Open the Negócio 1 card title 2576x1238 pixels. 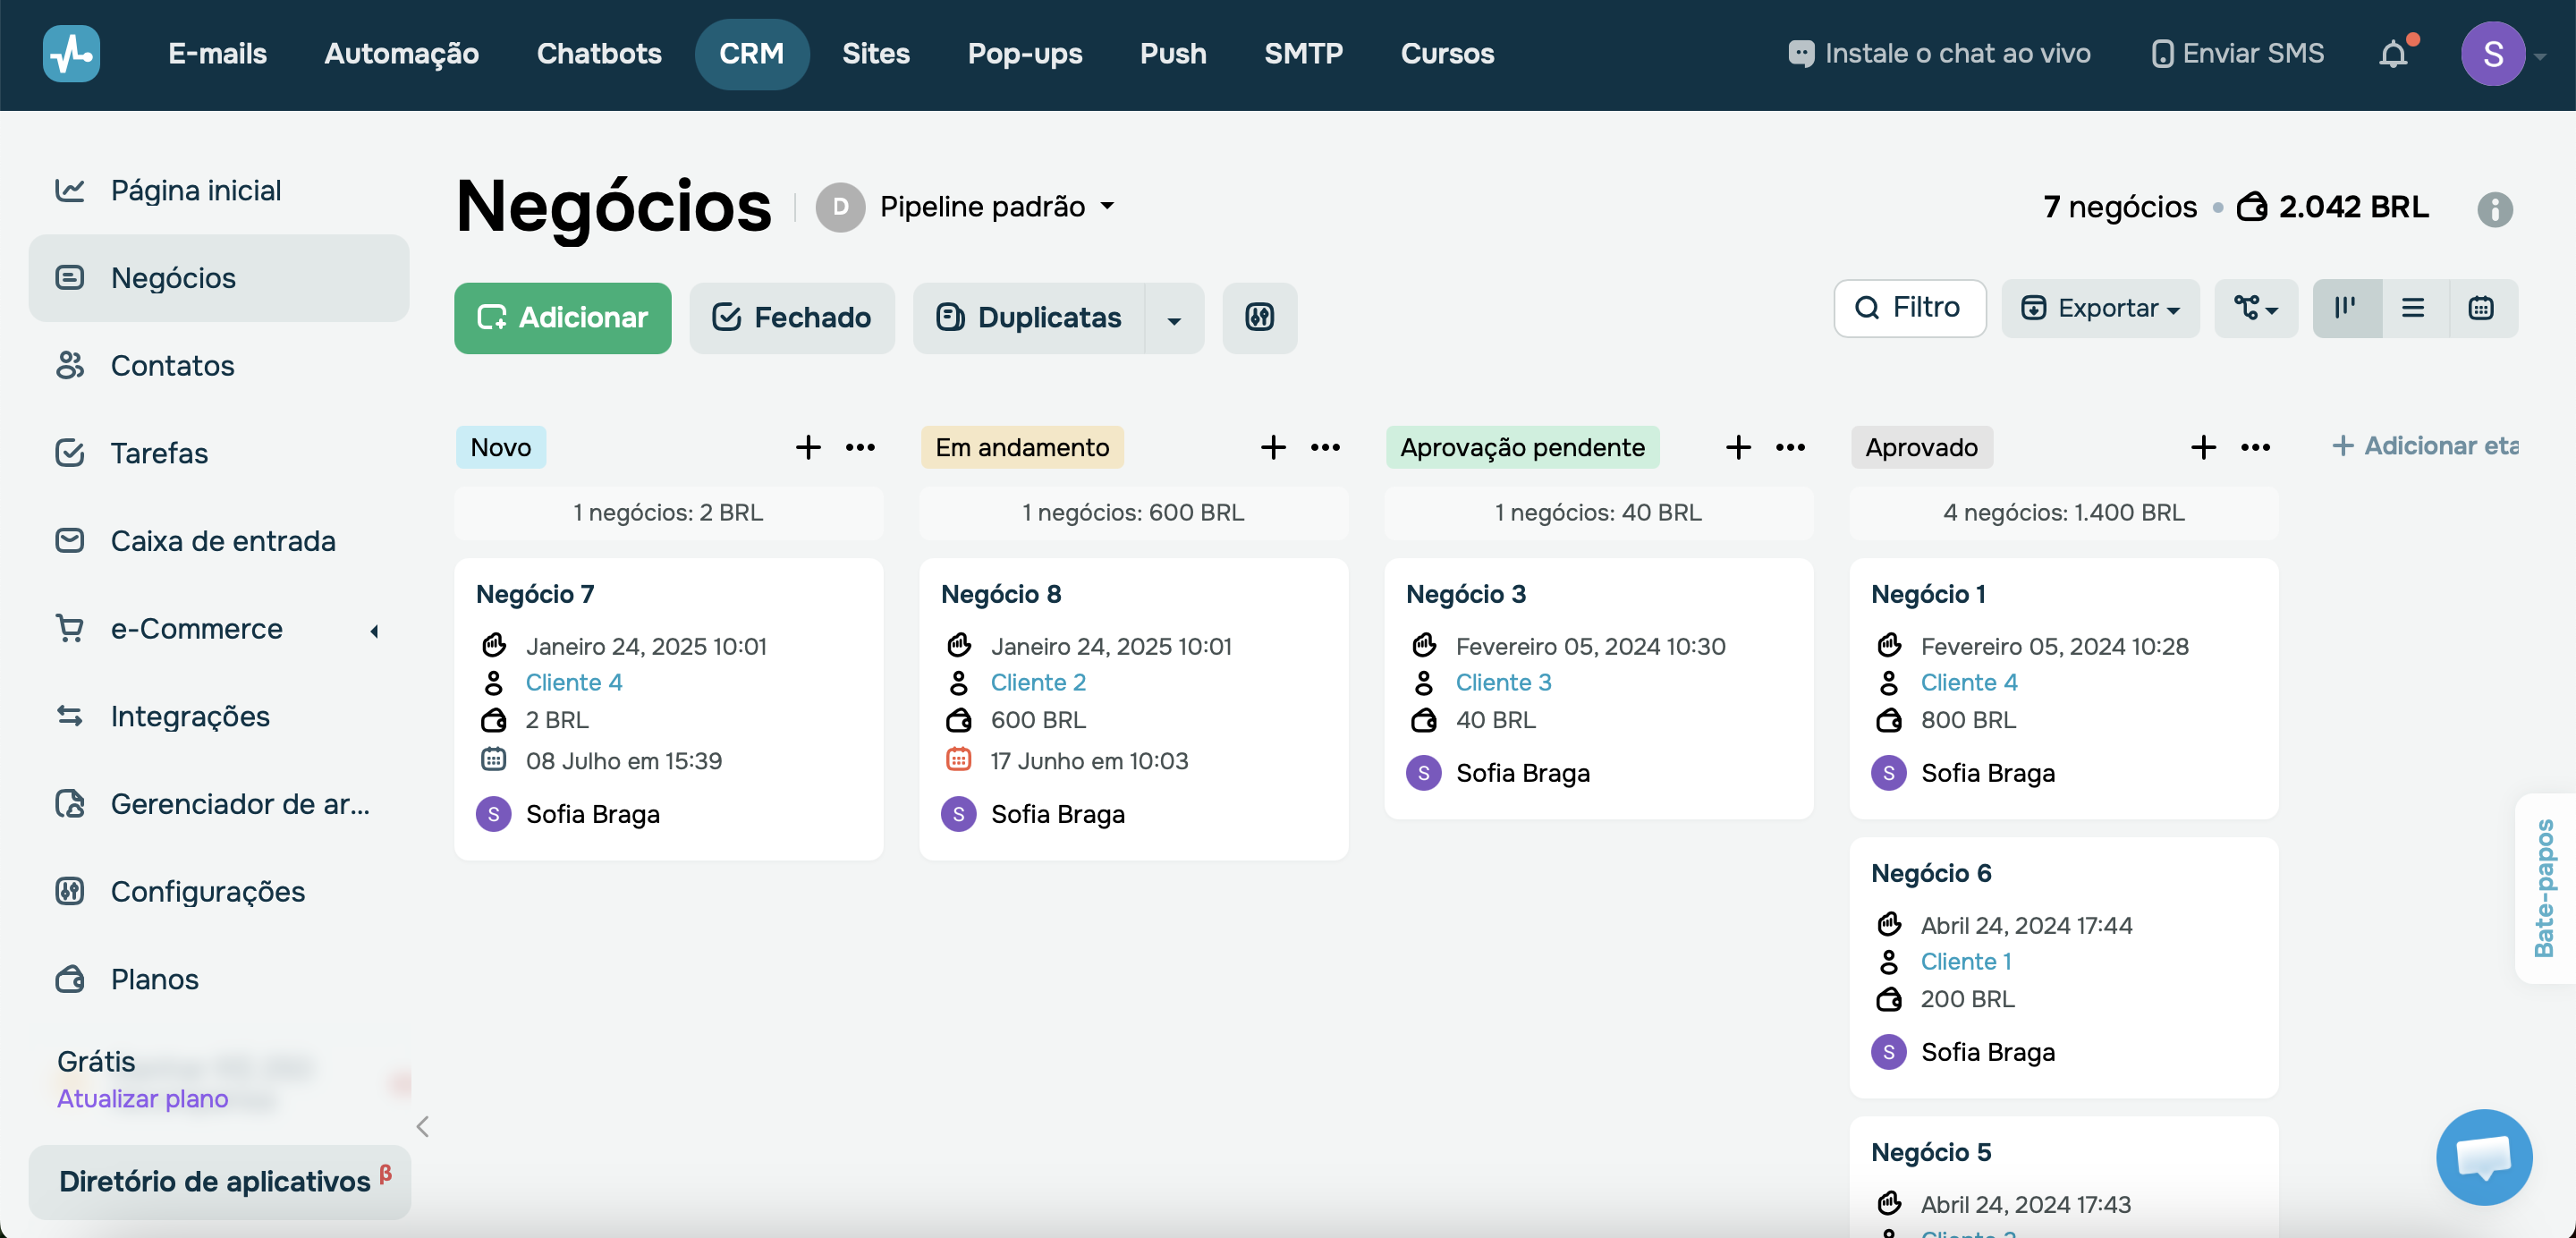pos(1929,594)
